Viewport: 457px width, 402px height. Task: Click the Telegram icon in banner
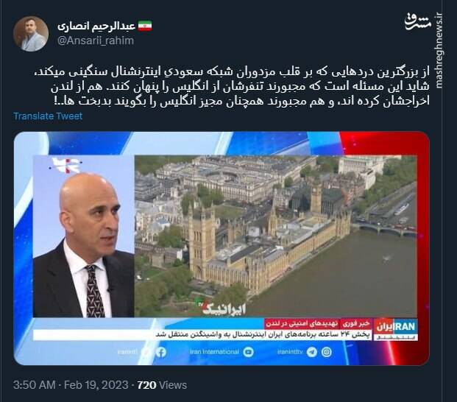point(311,352)
